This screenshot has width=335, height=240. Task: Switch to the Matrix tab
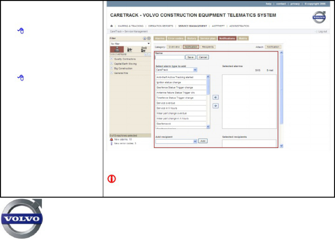[x=243, y=38]
